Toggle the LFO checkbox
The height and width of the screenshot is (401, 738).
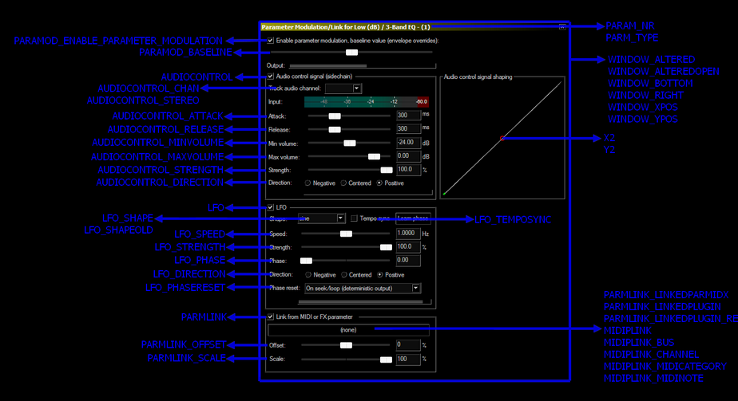[x=271, y=207]
